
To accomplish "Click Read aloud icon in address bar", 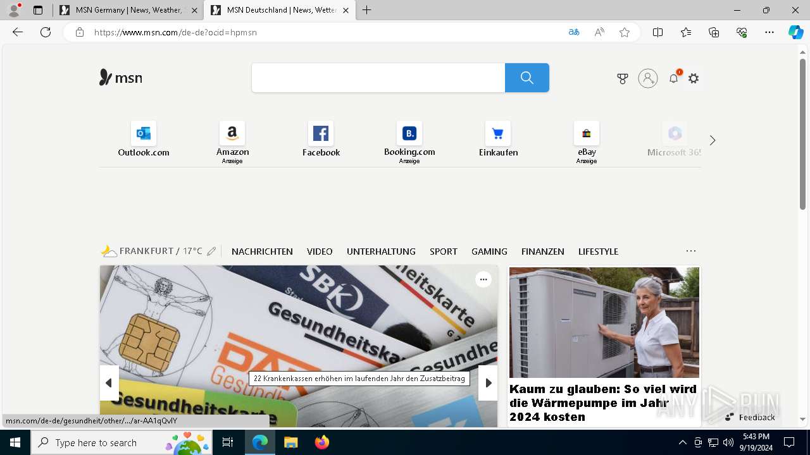I will tap(599, 32).
